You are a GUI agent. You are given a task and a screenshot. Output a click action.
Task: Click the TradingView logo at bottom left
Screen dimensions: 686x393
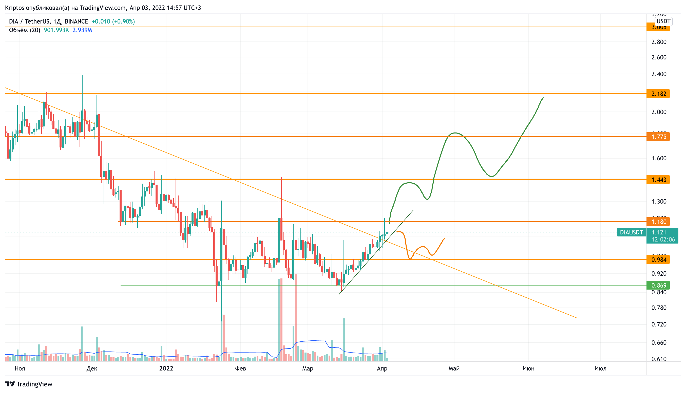pyautogui.click(x=29, y=384)
